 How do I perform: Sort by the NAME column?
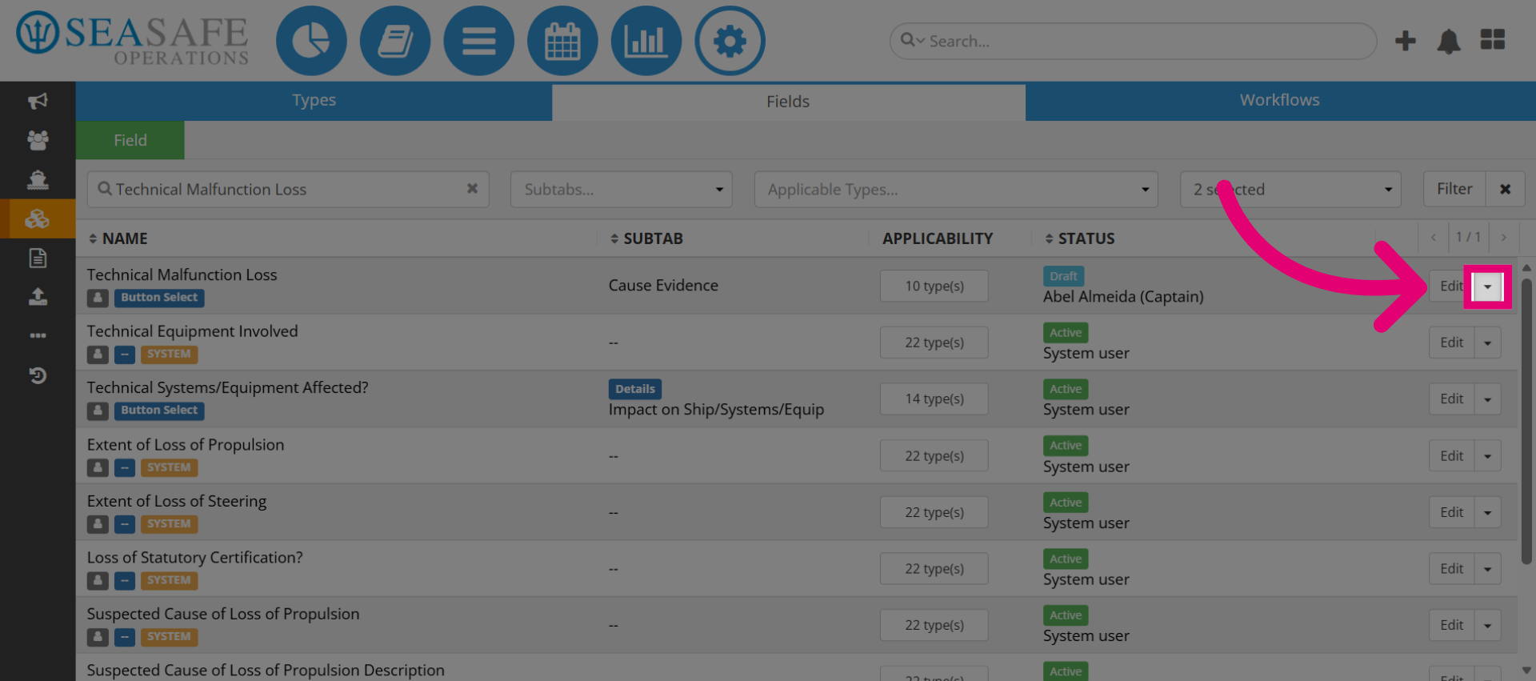118,238
